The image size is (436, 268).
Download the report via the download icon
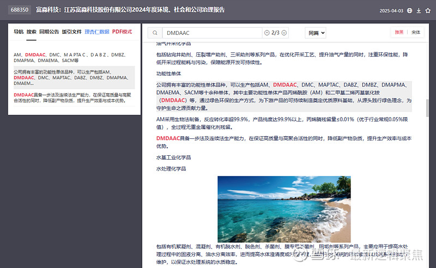(x=419, y=10)
